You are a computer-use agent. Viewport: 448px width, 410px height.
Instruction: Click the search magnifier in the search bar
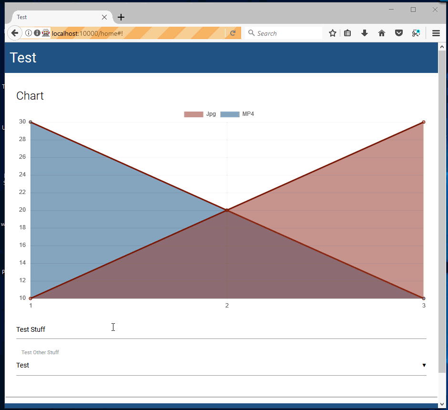tap(251, 33)
